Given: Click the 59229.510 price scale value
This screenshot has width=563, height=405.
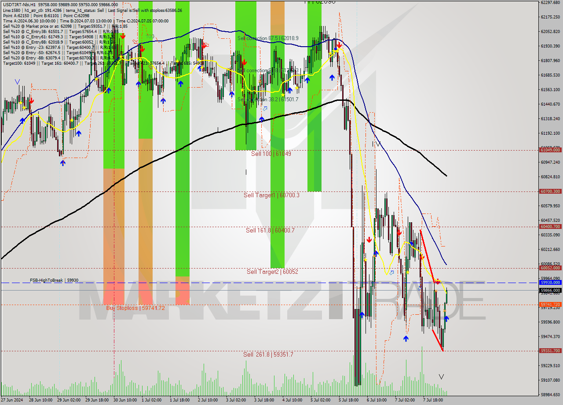Looking at the screenshot, I should 550,365.
